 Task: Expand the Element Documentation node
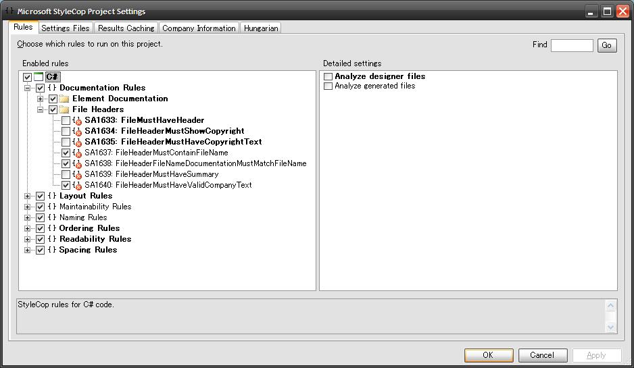[40, 99]
